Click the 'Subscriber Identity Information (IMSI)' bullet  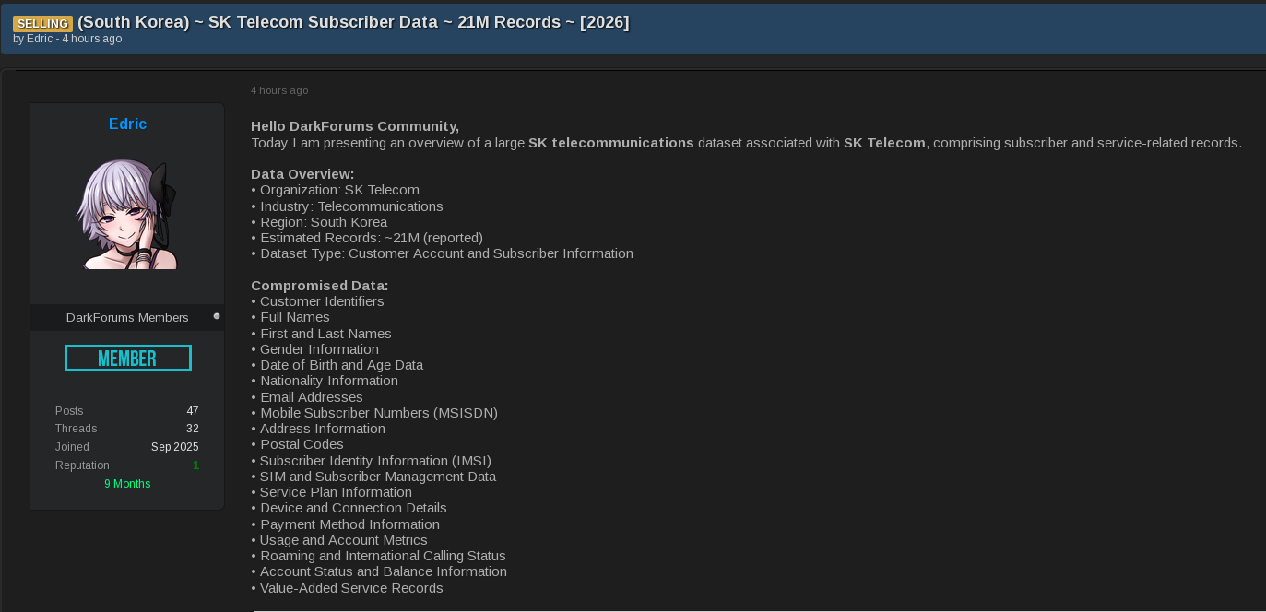coord(372,461)
